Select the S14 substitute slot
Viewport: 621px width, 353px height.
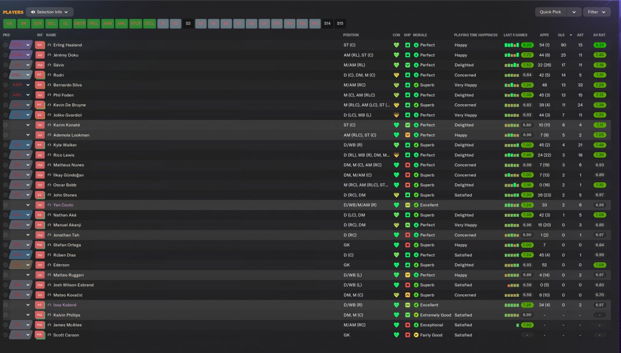(x=327, y=23)
